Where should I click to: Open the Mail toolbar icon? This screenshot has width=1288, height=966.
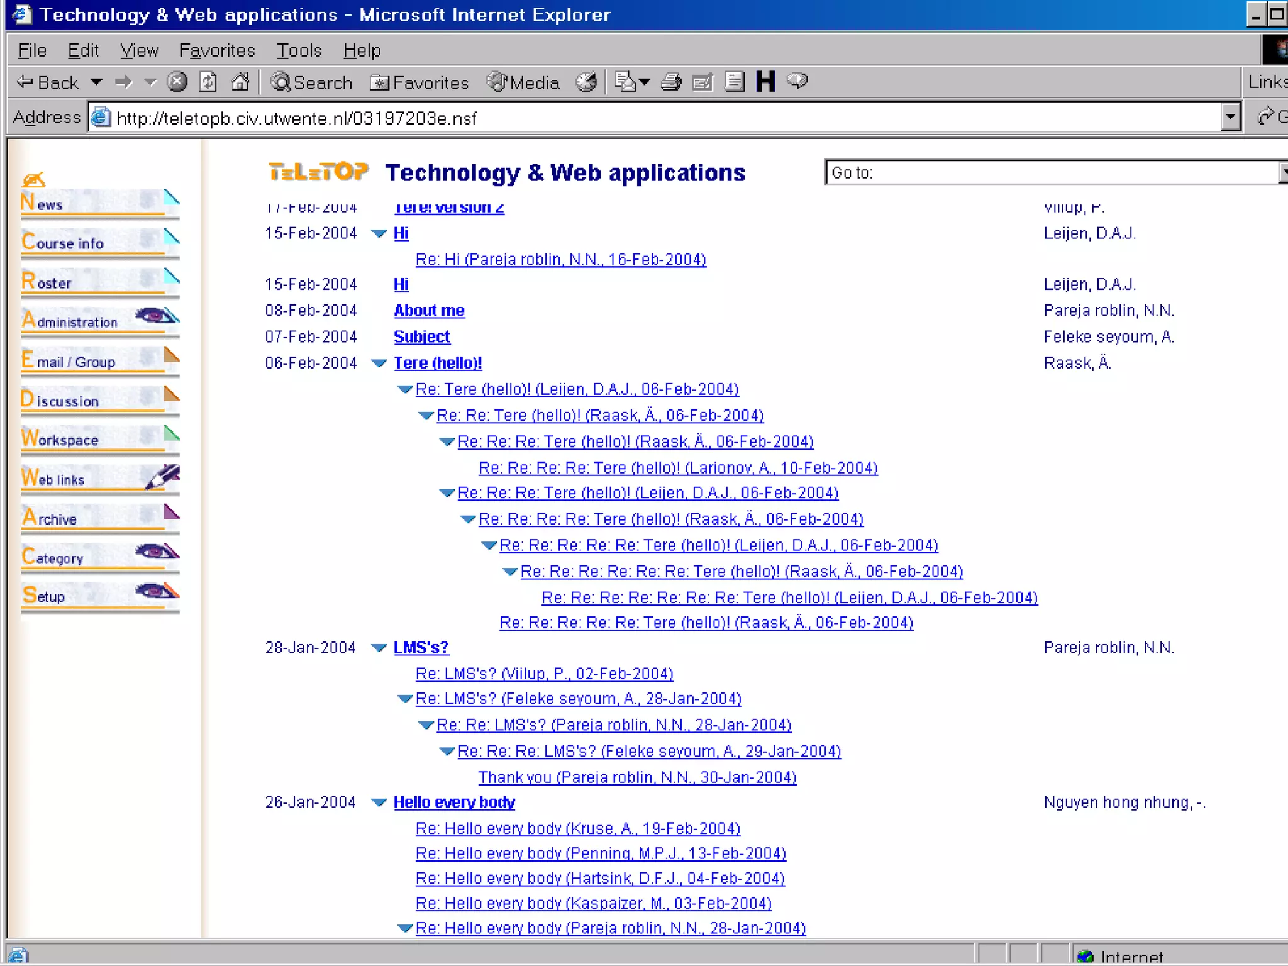[x=626, y=82]
